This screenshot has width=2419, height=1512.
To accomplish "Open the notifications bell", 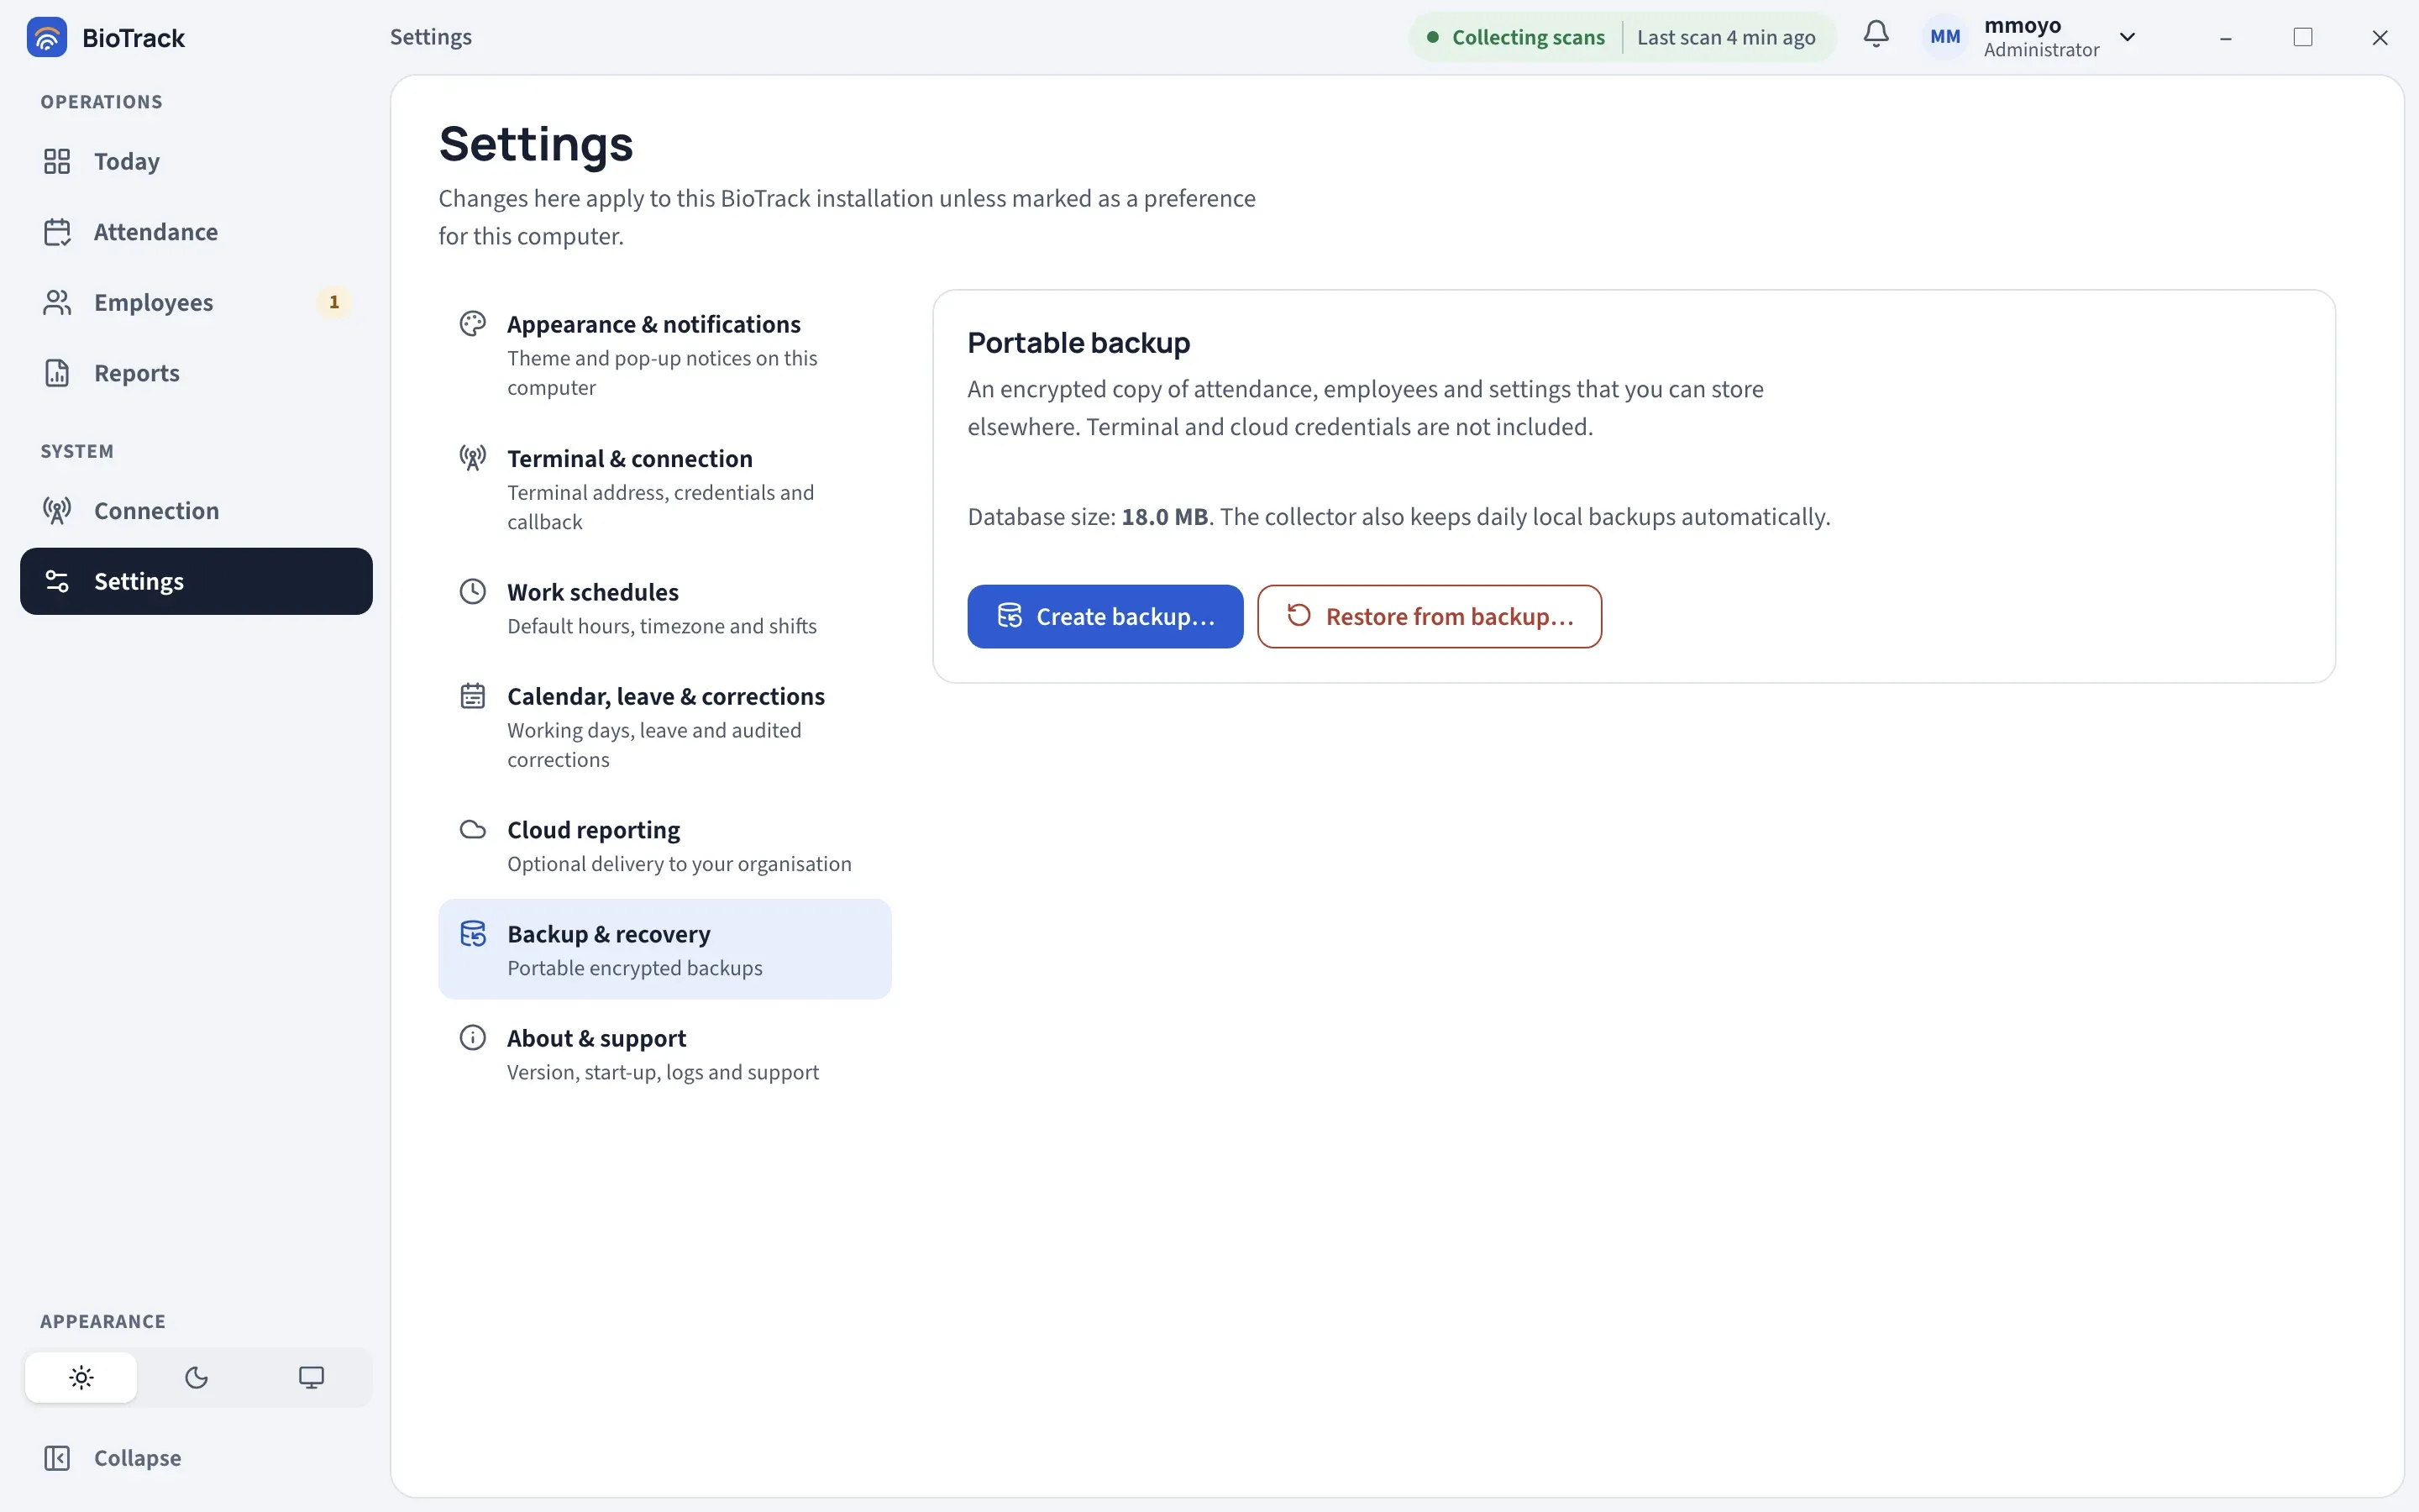I will coord(1876,36).
